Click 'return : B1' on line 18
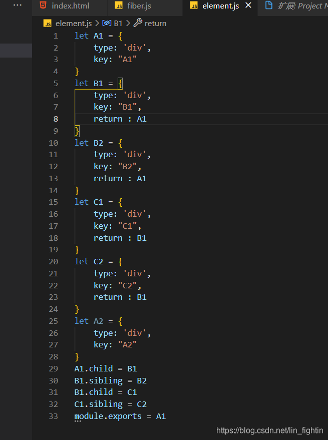 (x=120, y=238)
